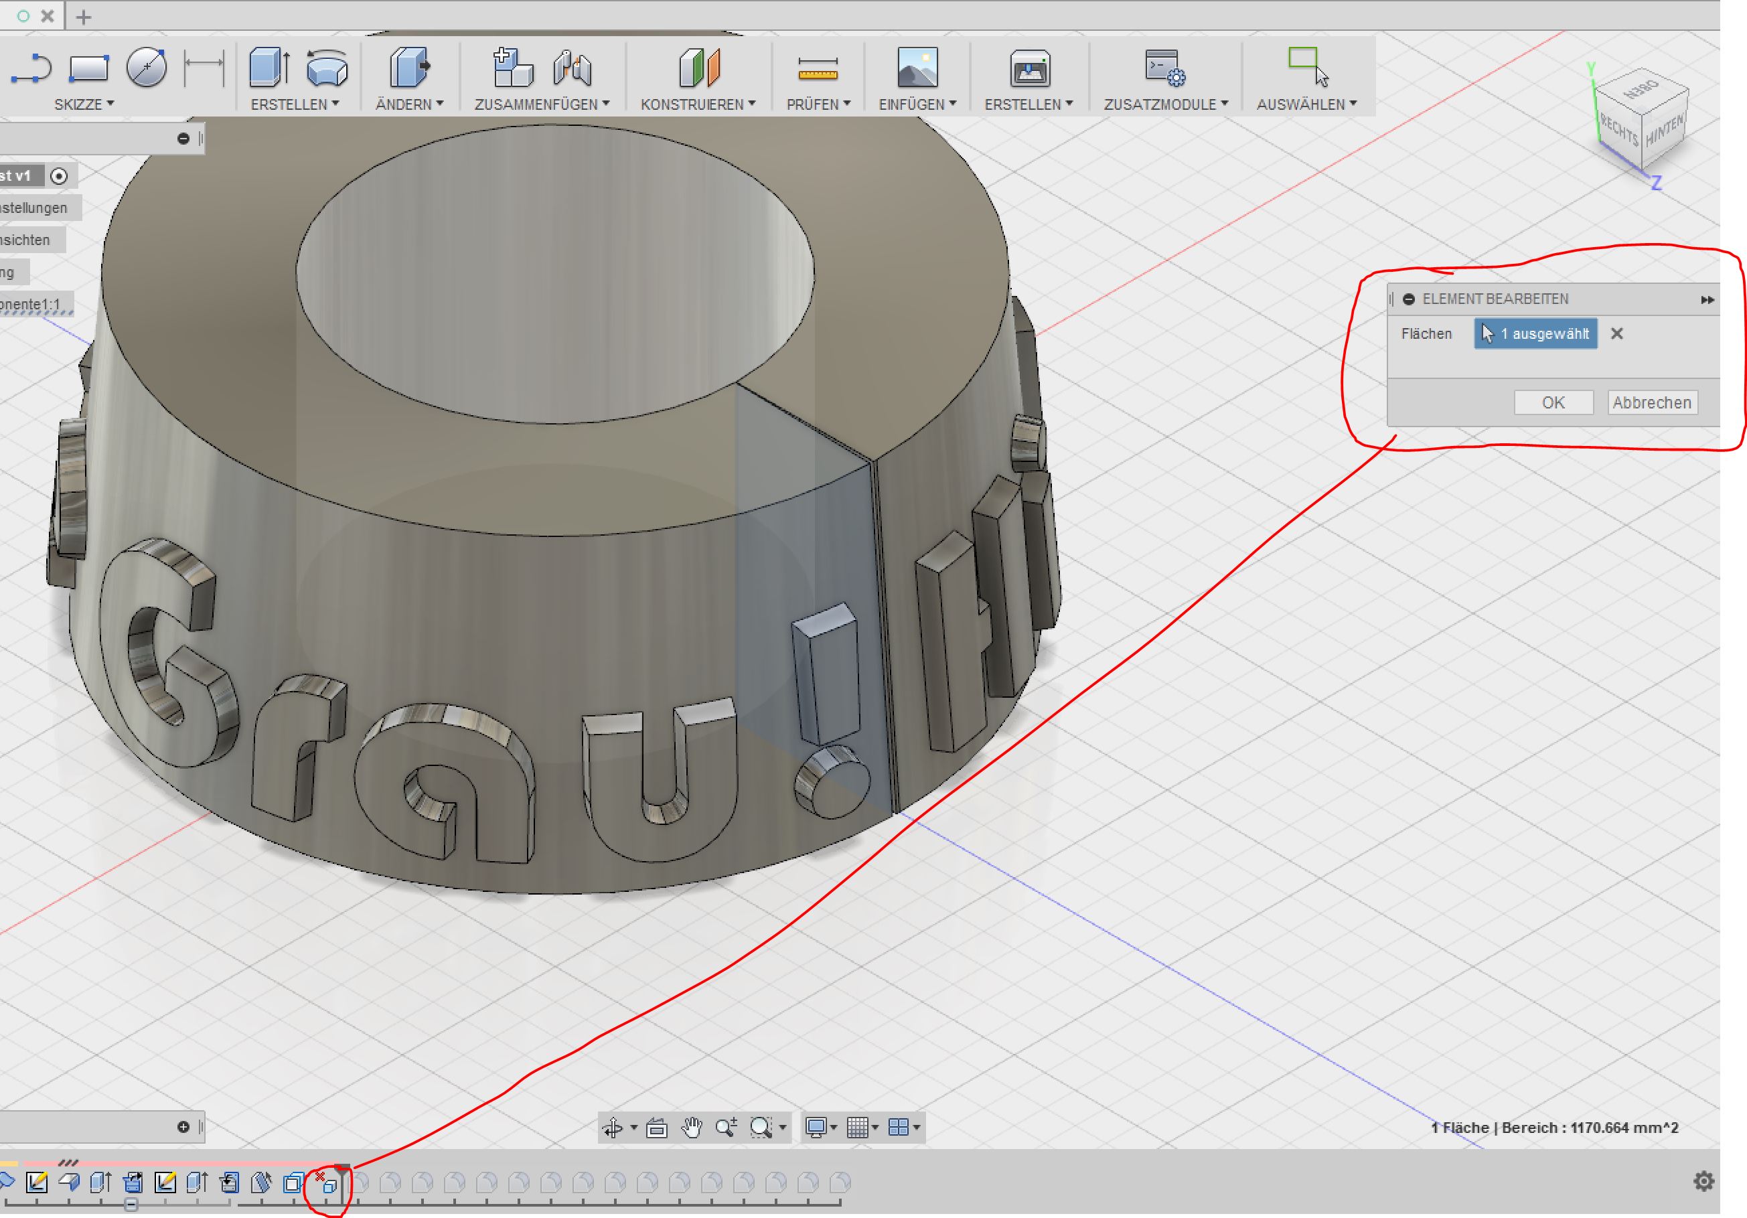
Task: Select the radio button next to component st v1
Action: (x=60, y=175)
